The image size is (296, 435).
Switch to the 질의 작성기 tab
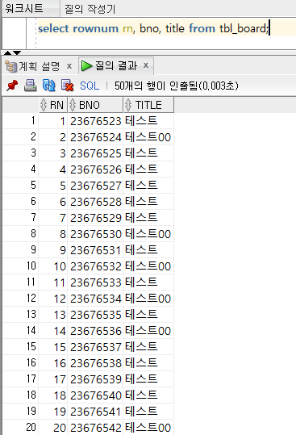click(90, 9)
